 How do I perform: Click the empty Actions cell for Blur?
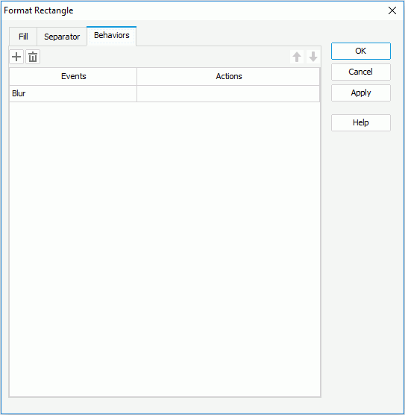228,93
